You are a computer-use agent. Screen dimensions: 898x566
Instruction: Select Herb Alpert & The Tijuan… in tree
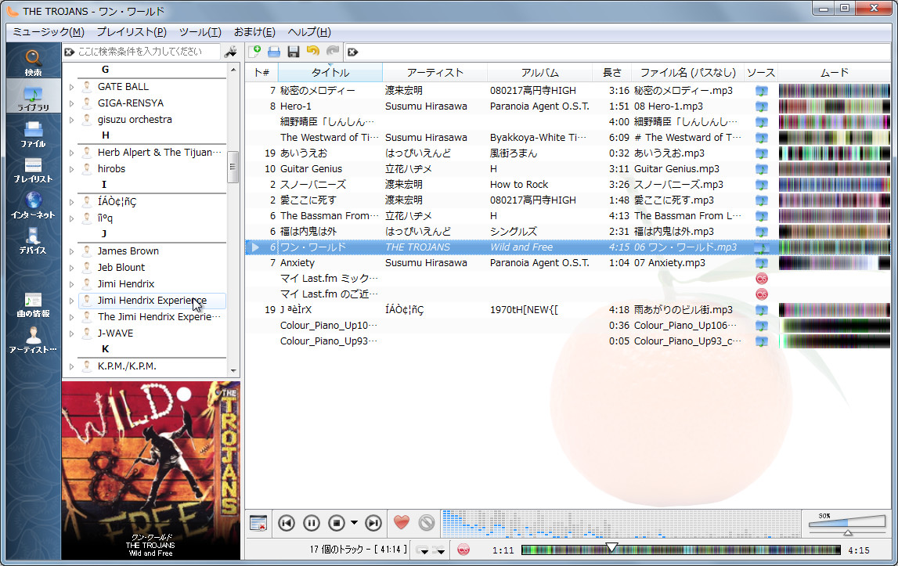point(159,153)
